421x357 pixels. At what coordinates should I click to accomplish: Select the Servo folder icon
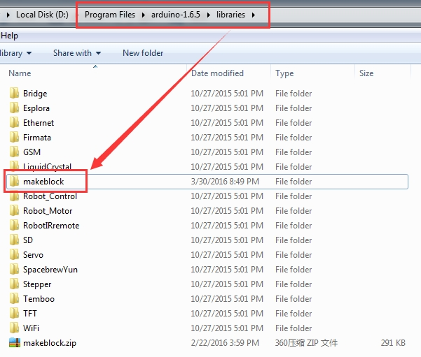(14, 255)
